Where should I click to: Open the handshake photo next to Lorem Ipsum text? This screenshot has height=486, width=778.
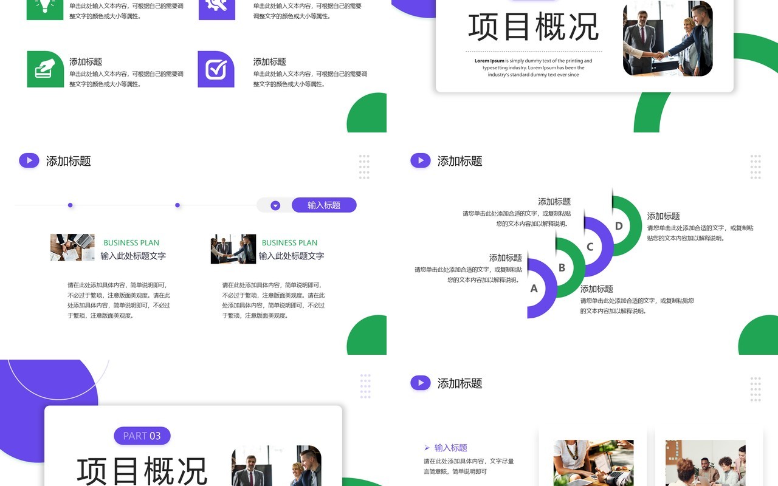click(668, 39)
